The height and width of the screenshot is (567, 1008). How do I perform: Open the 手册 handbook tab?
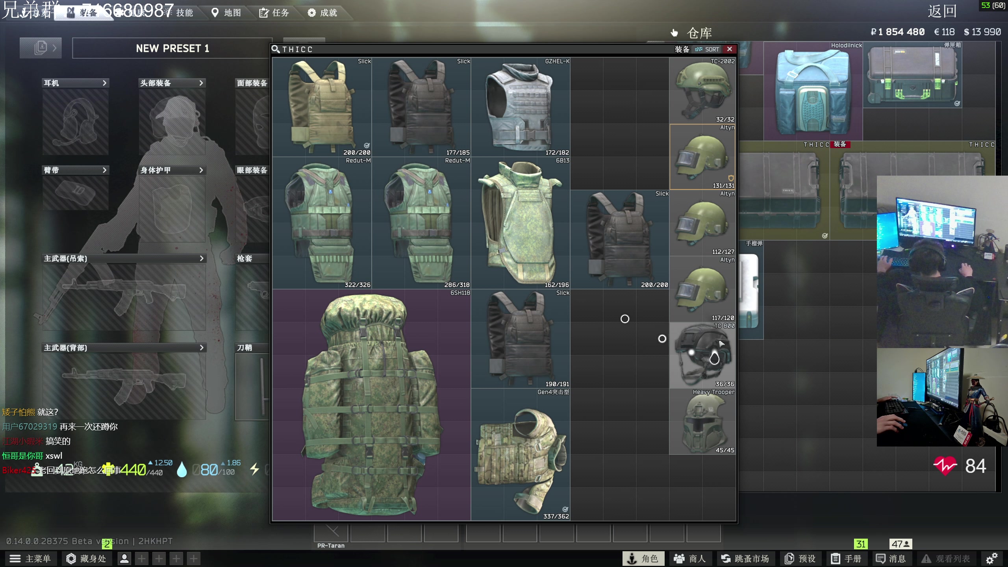pos(846,558)
